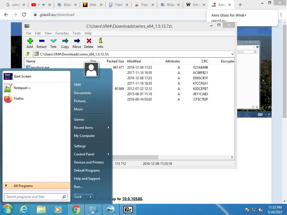The height and width of the screenshot is (215, 287).
Task: Click the user account picture
Action: 91,69
